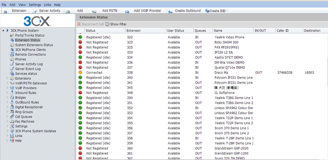Click caller ID 37466338
This screenshot has width=328, height=160.
point(284,73)
